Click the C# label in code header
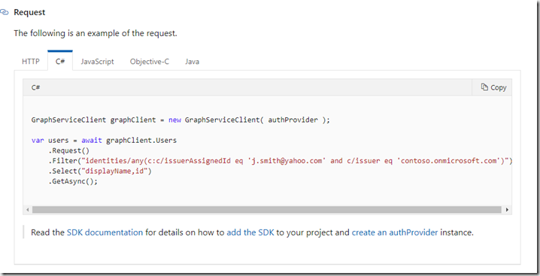540x276 pixels. 35,87
